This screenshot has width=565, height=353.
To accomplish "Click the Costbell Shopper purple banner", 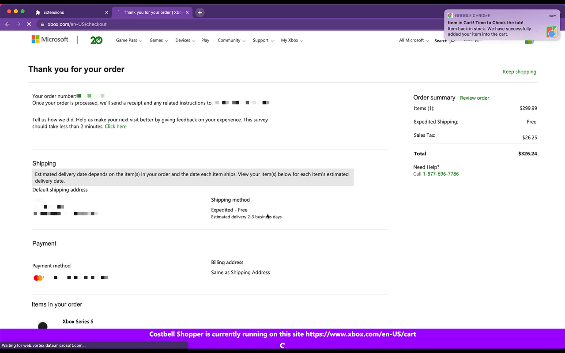I will pos(282,338).
